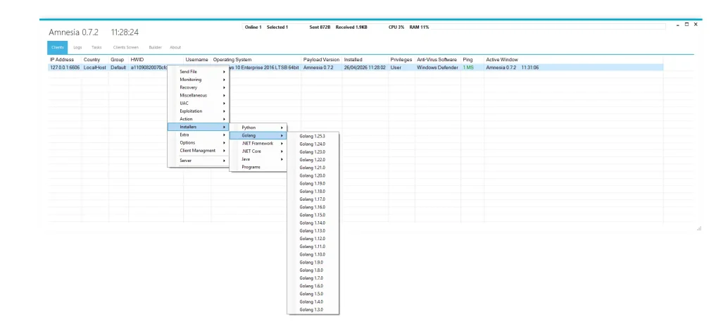The width and height of the screenshot is (721, 324).
Task: Open the Options submenu
Action: [198, 142]
